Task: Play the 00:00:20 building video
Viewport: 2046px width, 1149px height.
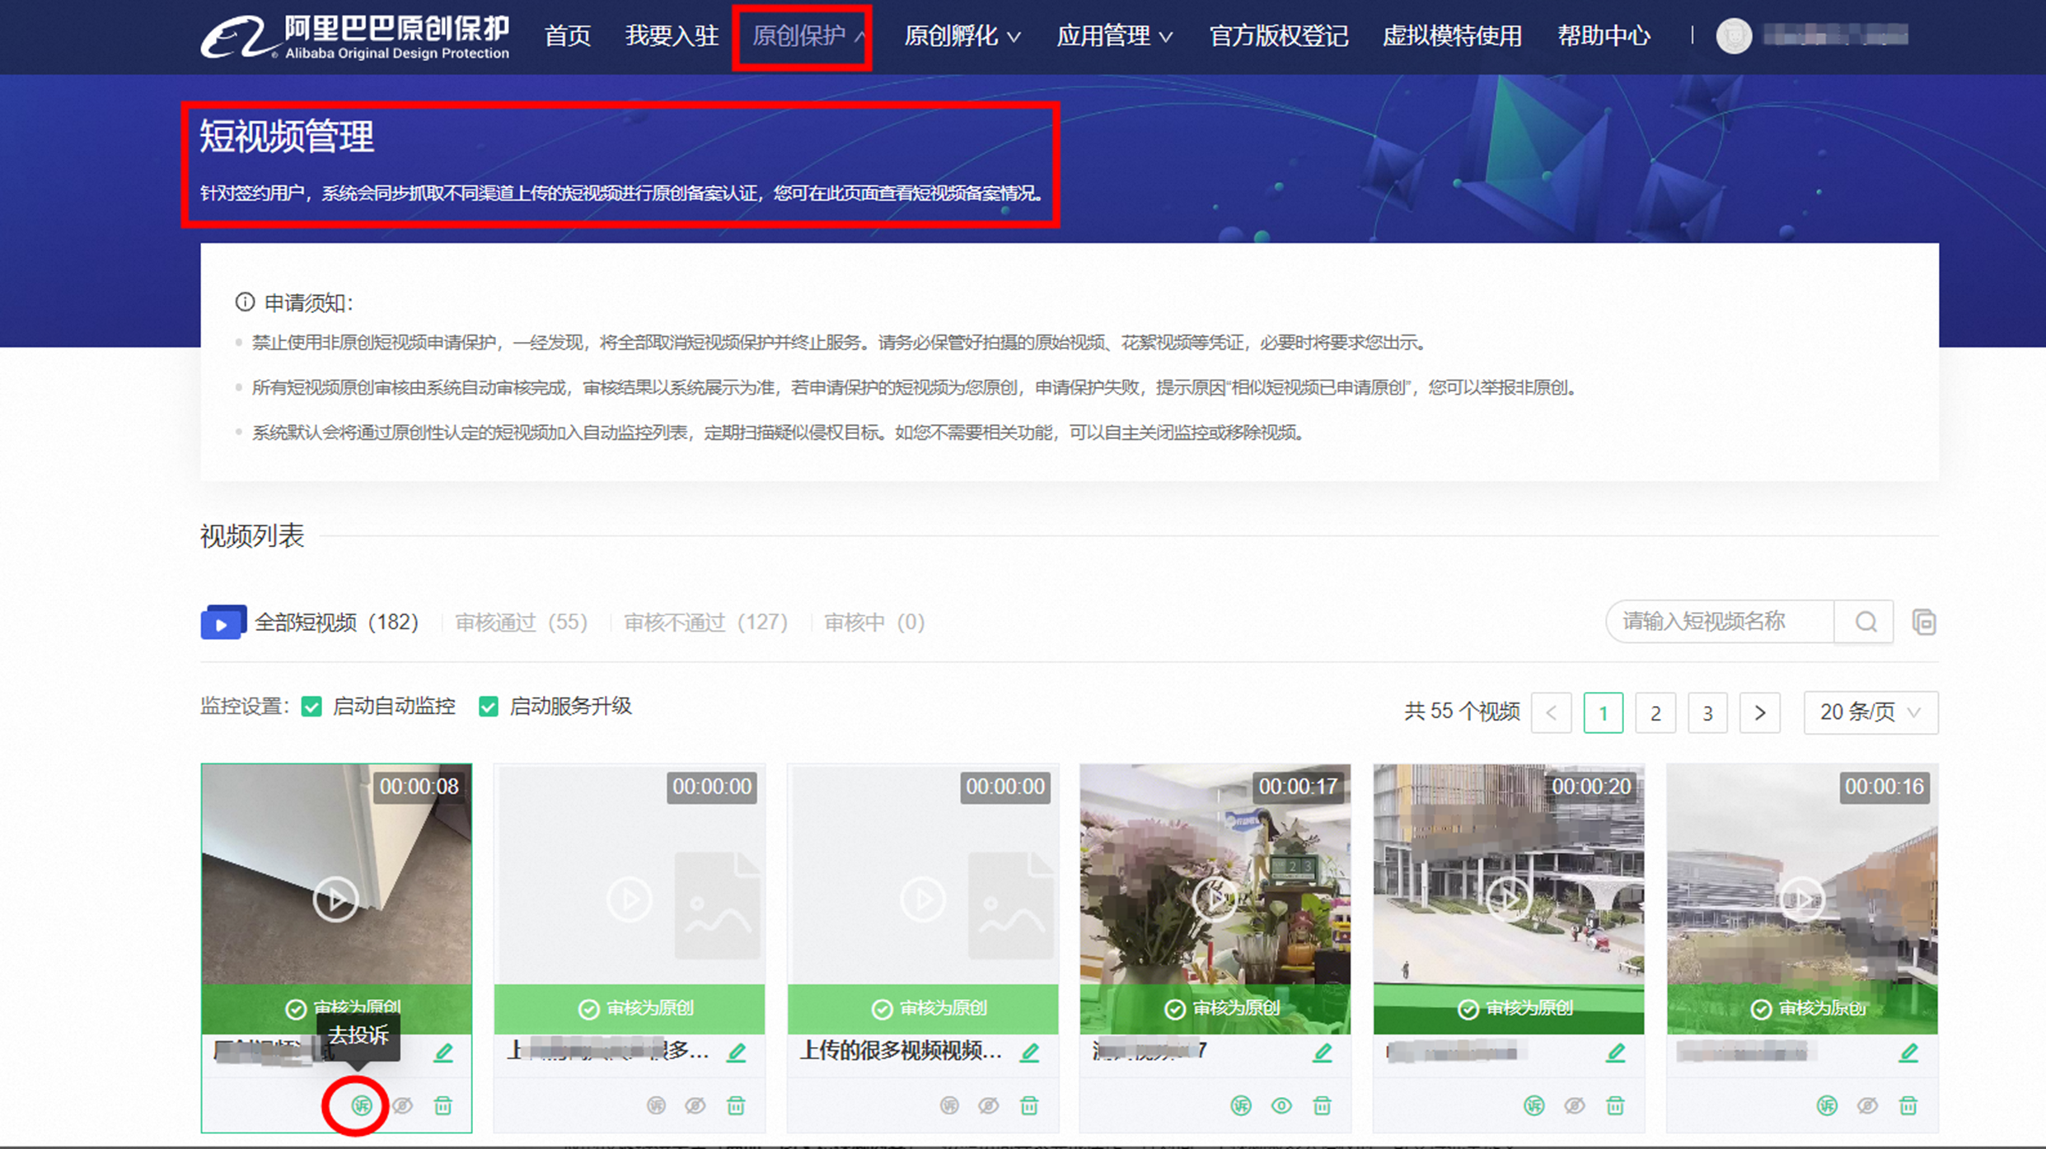Action: (1509, 899)
